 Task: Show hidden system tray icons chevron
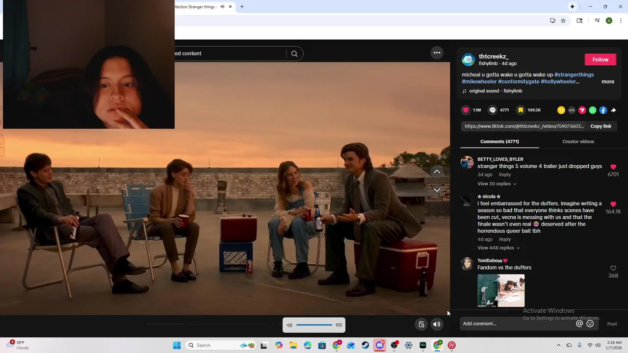point(558,345)
